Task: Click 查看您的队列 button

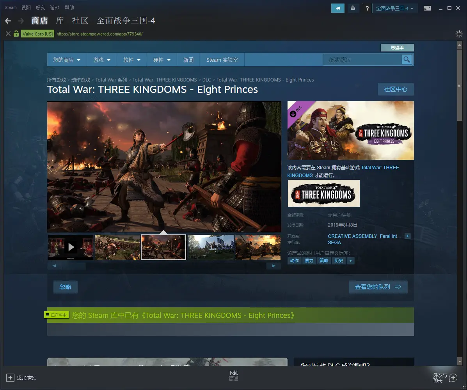Action: coord(378,287)
